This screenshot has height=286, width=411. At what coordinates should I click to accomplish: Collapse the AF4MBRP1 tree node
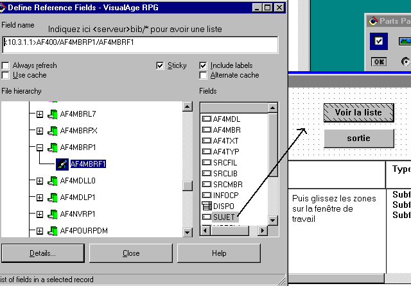tap(39, 147)
